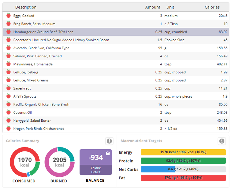Image resolution: width=231 pixels, height=189 pixels.
Task: Click the "Calories Summary" panel heading
Action: pyautogui.click(x=23, y=141)
